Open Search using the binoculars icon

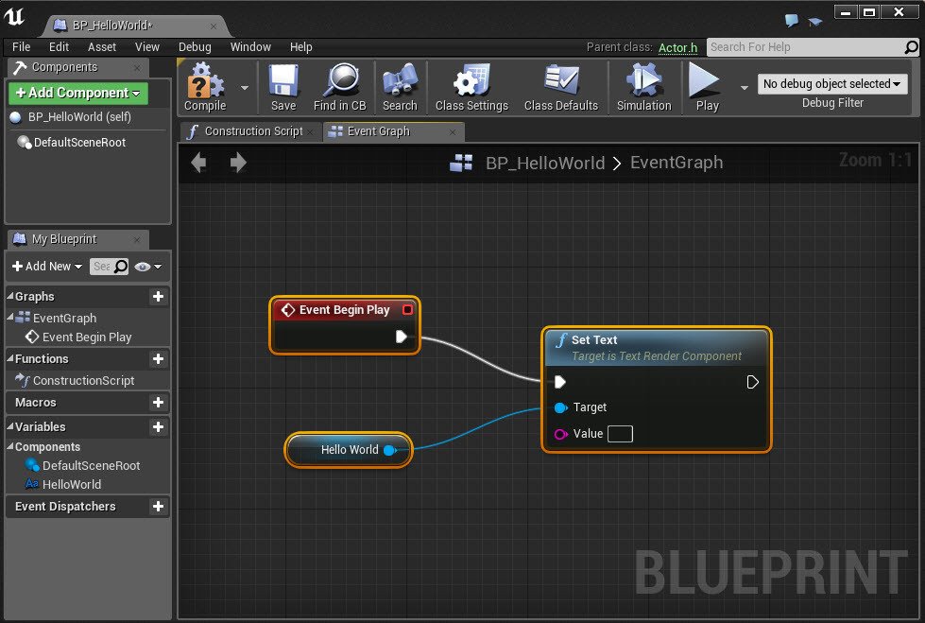[x=400, y=82]
